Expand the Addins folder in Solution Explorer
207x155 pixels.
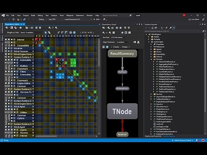coord(148,37)
